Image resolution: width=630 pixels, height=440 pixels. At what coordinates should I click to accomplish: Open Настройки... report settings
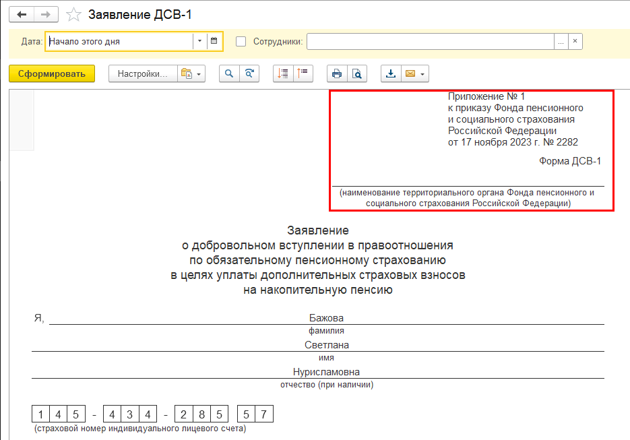click(142, 74)
